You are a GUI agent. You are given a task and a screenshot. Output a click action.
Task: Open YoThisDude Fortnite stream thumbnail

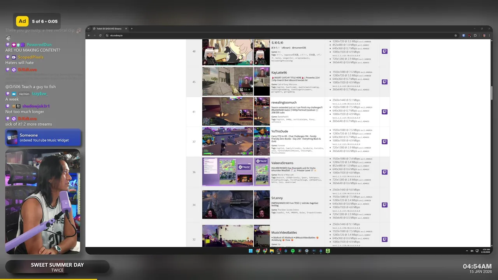click(228, 141)
